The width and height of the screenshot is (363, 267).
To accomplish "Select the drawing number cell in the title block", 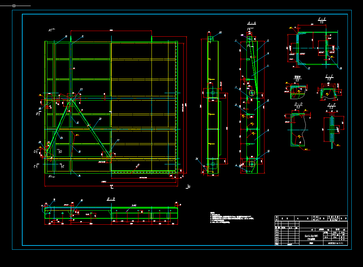I will (x=336, y=243).
